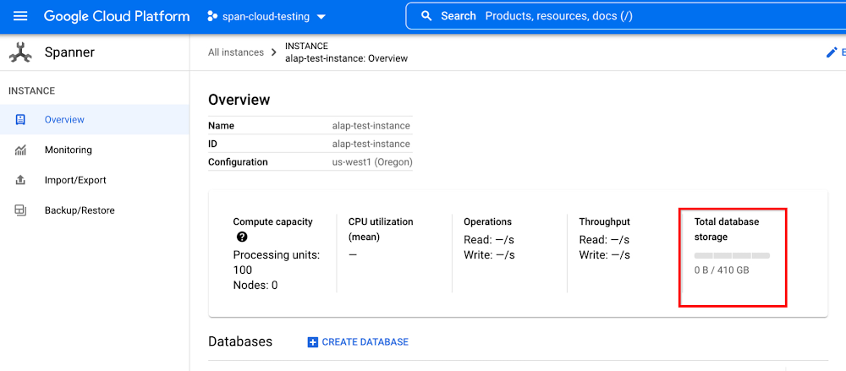Go to Backup/Restore section
The image size is (846, 371).
(x=79, y=210)
